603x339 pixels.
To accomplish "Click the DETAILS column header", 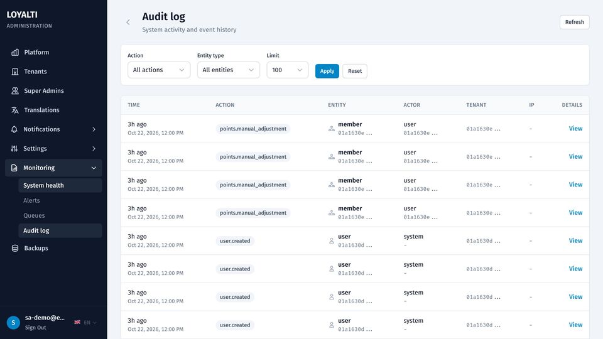I will [572, 105].
